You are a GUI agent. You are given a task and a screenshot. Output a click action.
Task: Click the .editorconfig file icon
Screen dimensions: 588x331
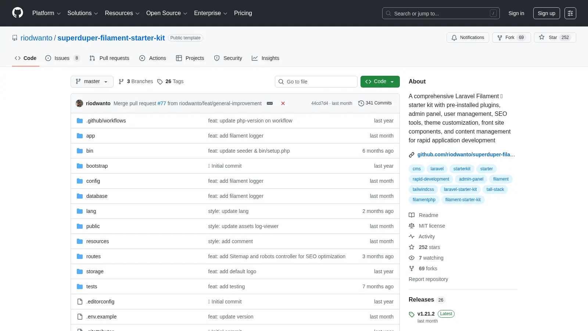(x=80, y=302)
